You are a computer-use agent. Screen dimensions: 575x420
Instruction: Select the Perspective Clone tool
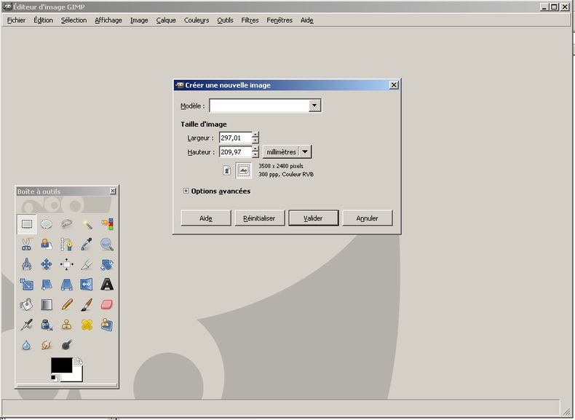(x=107, y=325)
